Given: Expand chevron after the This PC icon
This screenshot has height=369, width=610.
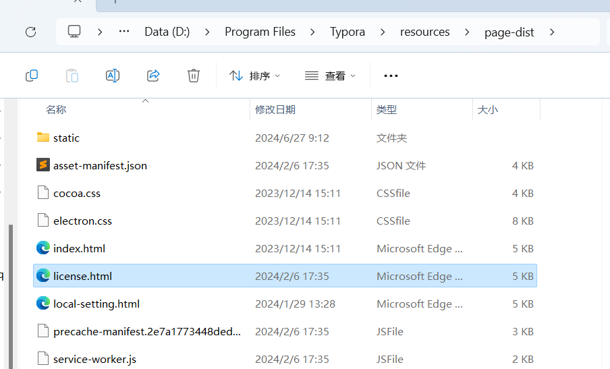Looking at the screenshot, I should tap(100, 32).
